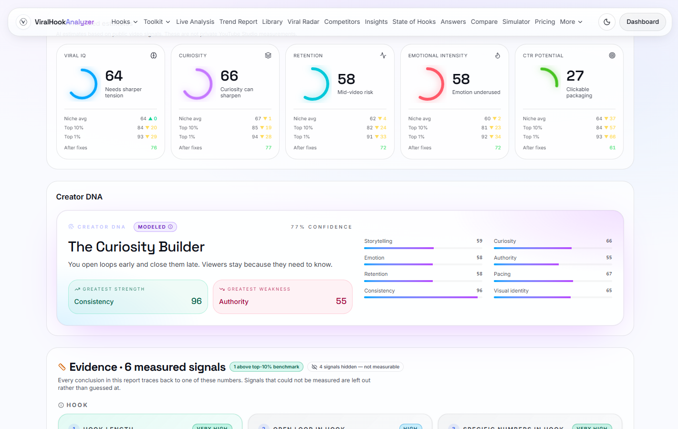The height and width of the screenshot is (429, 678).
Task: Click the Emotional Intensity 58 progress ring
Action: (428, 84)
